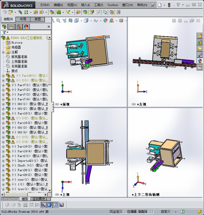Viewport: 204px width, 215px height.
Task: Click the Mate paperclip icon
Action: (20, 12)
